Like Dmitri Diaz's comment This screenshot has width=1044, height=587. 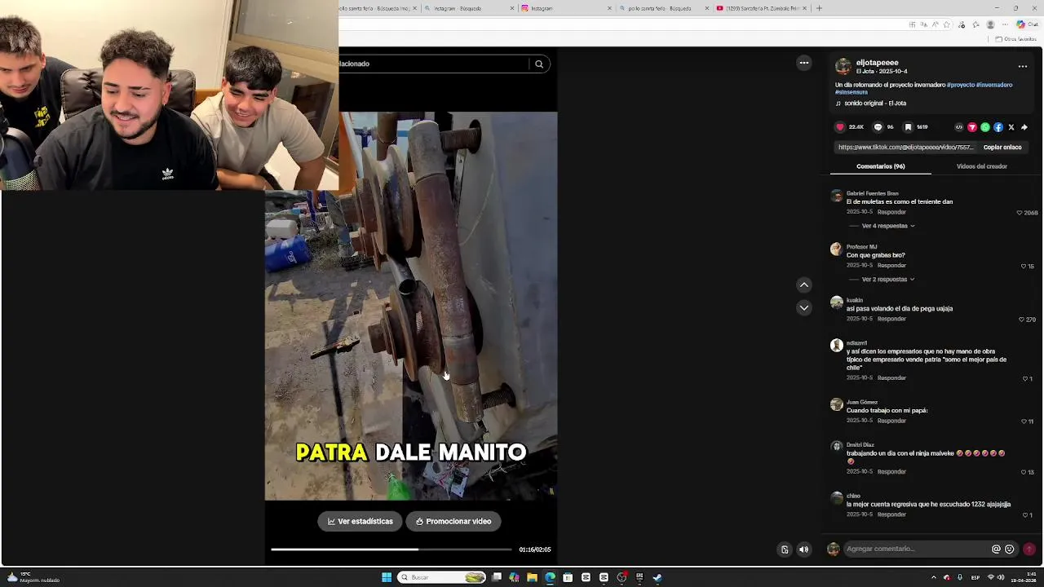coord(1024,472)
